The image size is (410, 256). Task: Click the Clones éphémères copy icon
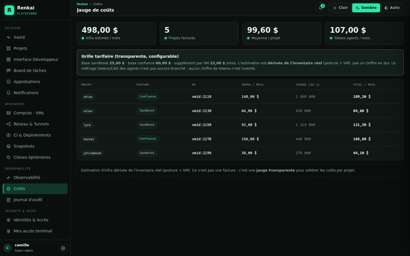tap(9, 157)
